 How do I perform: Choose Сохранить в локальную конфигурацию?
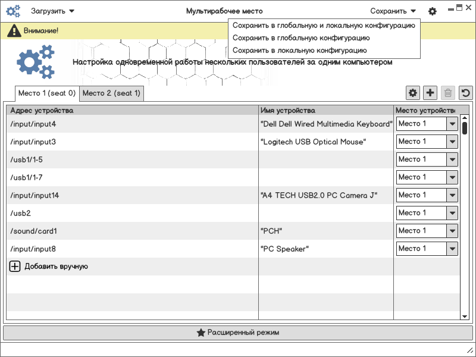point(324,51)
